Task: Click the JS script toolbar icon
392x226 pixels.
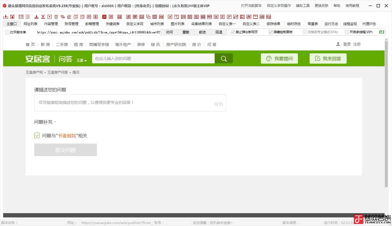Action: 170,17
